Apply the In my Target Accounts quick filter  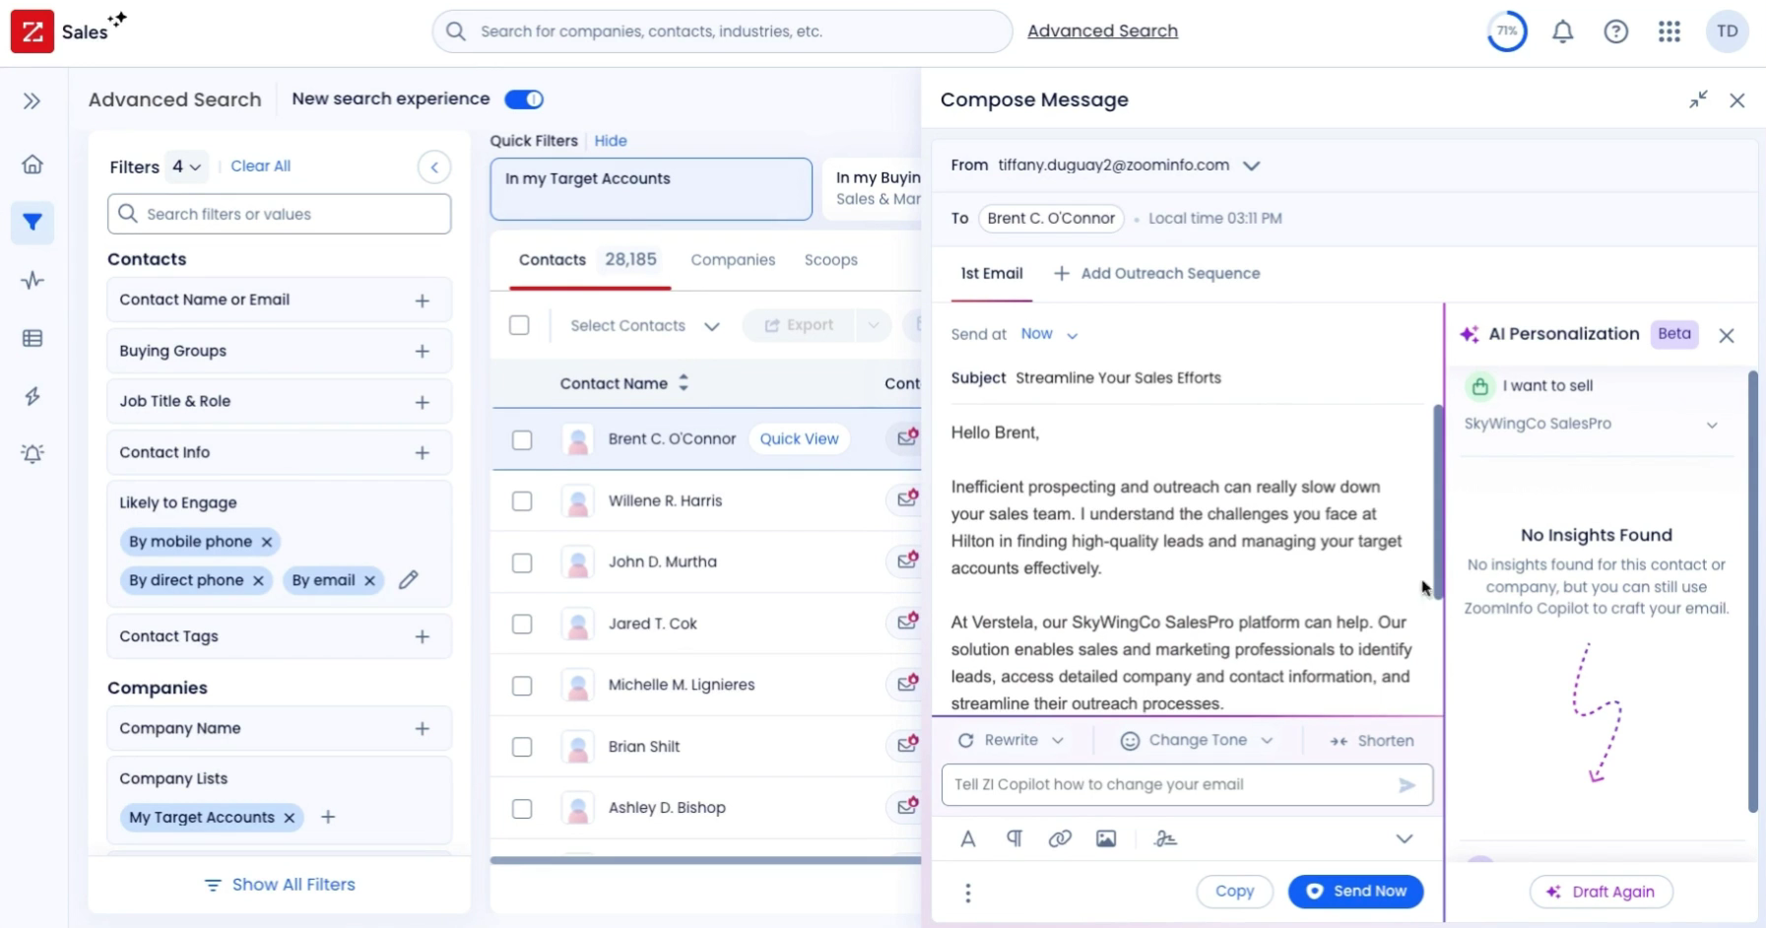(x=651, y=189)
